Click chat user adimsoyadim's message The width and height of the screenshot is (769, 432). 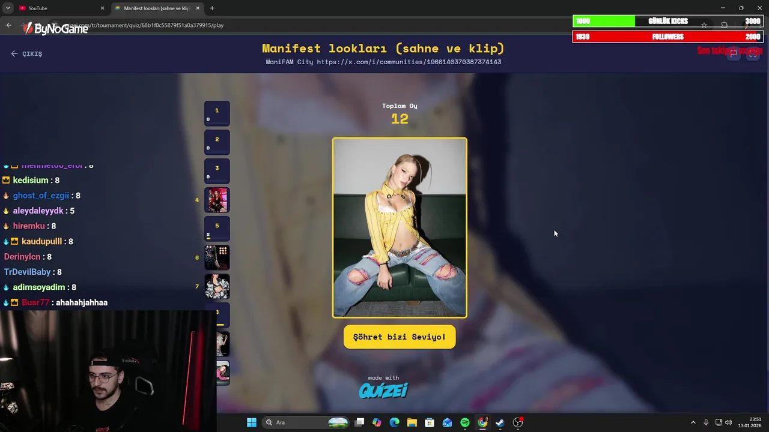click(x=40, y=287)
